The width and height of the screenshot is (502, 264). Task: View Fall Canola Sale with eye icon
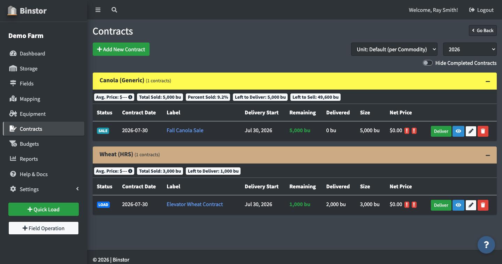pyautogui.click(x=458, y=131)
